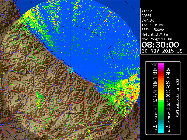Select the date '30 NOV 2015 JST'
This screenshot has height=140, width=187.
pos(163,51)
